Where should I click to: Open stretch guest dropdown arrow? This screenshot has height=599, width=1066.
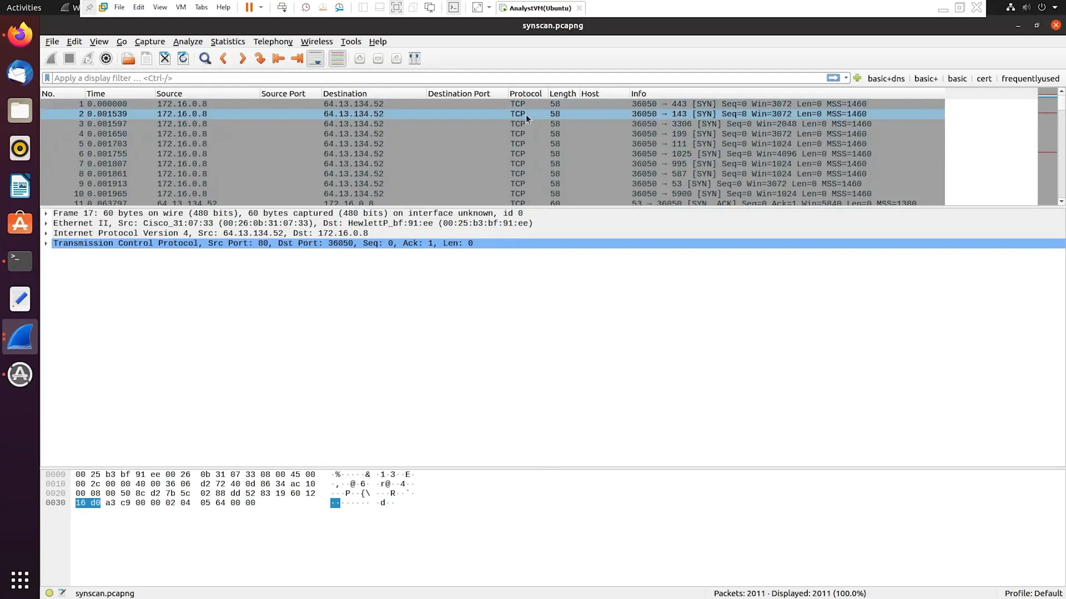489,8
